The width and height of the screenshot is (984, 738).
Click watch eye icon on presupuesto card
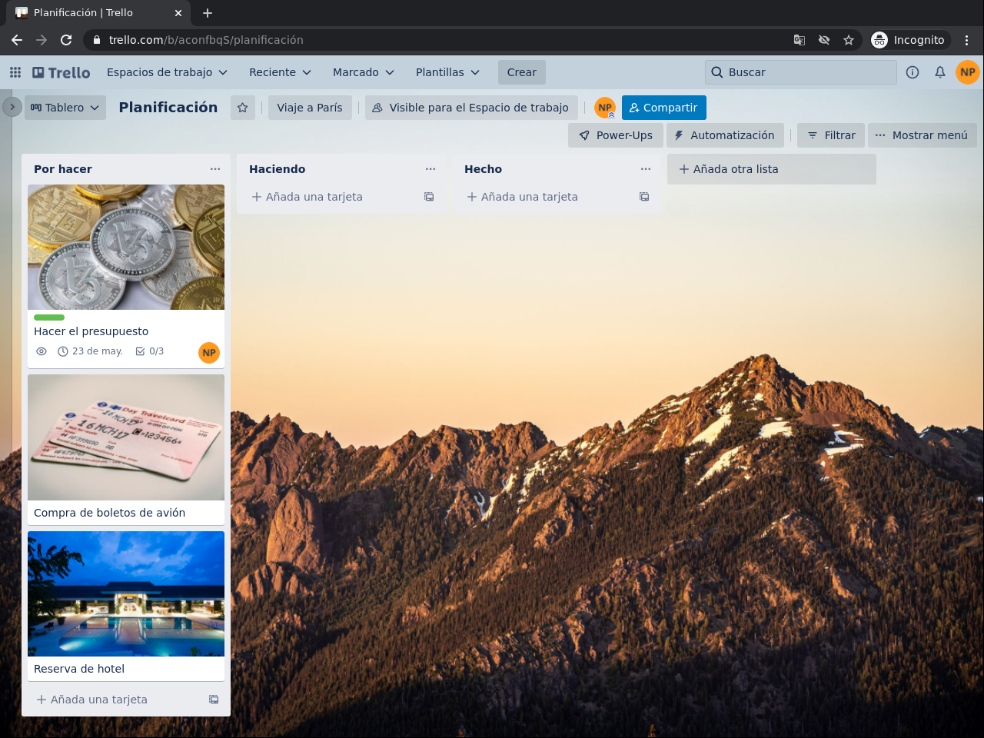(x=42, y=351)
